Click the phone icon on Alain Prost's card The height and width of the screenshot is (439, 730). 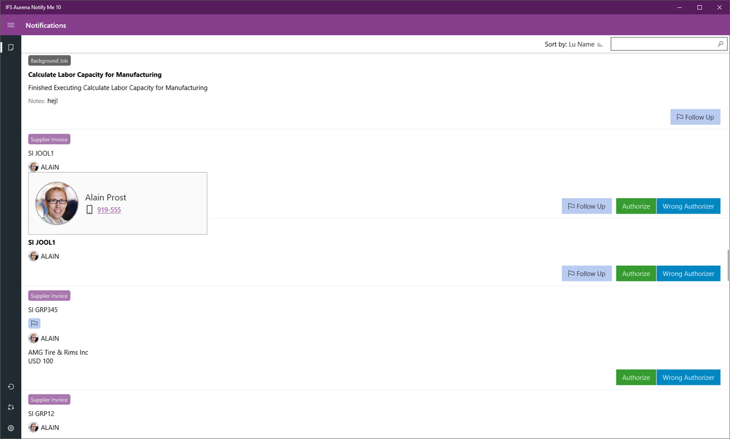tap(90, 209)
